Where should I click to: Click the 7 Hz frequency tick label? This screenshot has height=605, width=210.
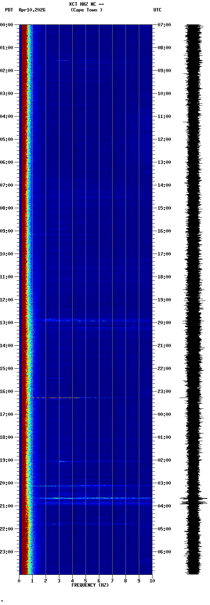pyautogui.click(x=112, y=581)
